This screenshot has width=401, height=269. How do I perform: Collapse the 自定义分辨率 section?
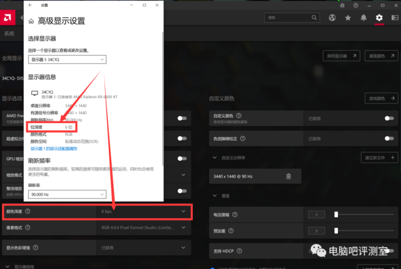click(215, 158)
